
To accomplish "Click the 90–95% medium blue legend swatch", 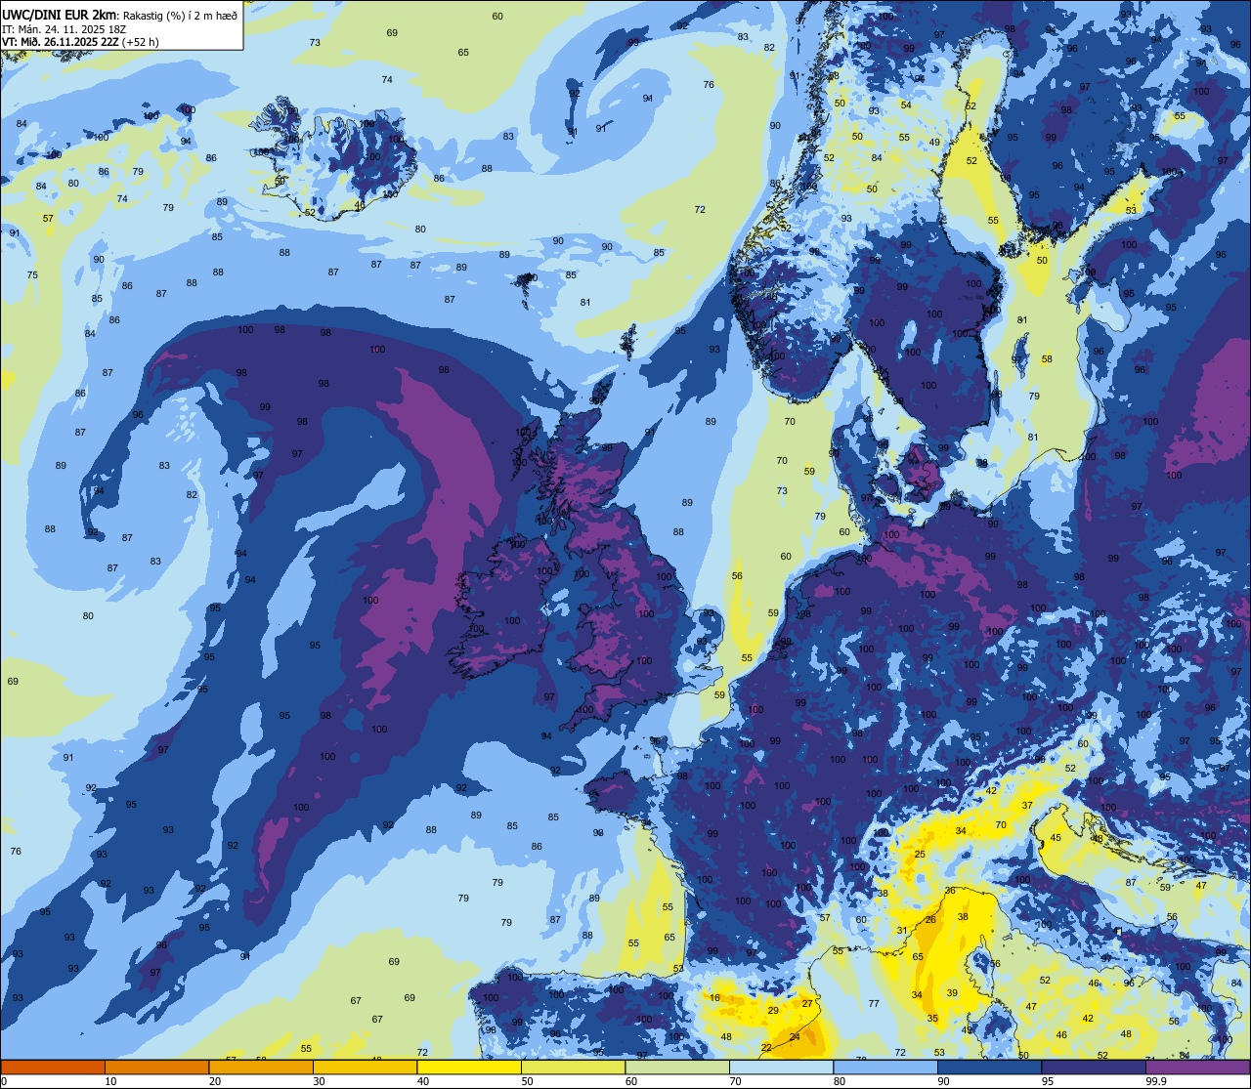I will [989, 1067].
